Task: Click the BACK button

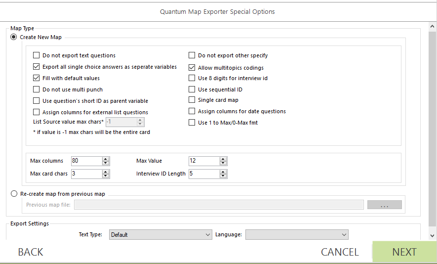Action: (x=31, y=252)
